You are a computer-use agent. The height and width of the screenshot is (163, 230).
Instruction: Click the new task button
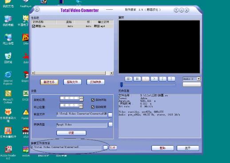pos(49,82)
